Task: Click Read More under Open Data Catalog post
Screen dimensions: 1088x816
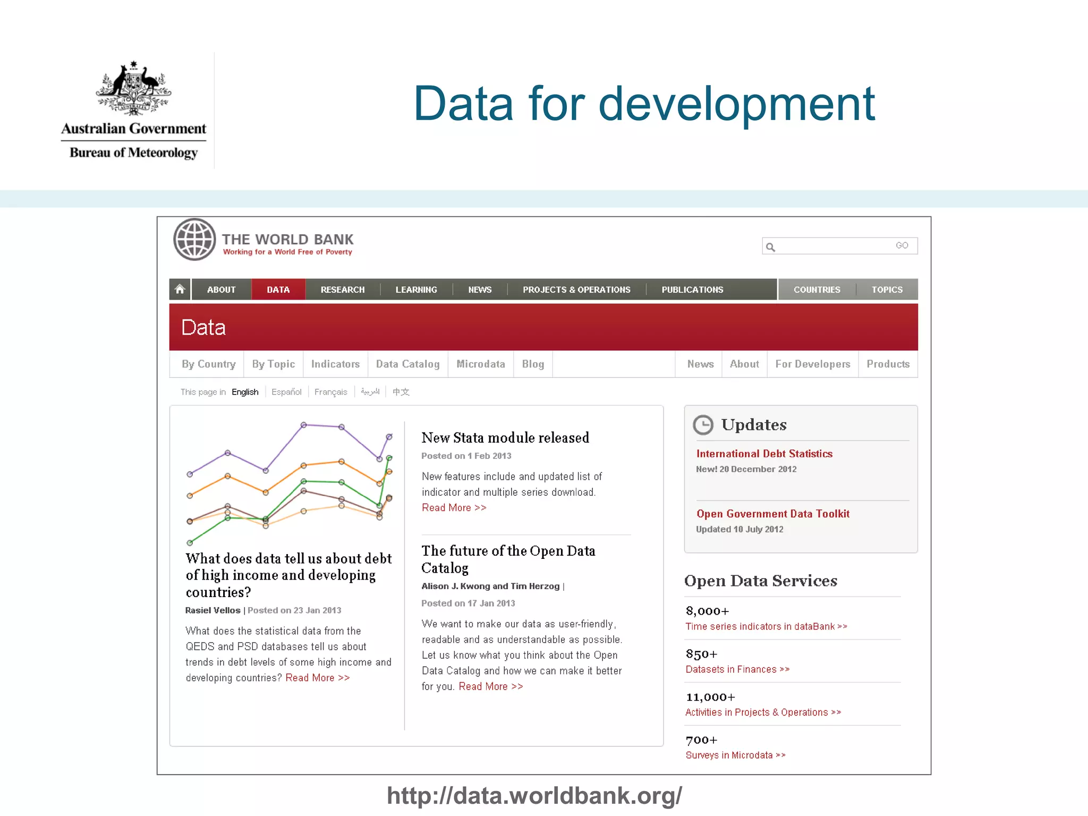Action: (x=491, y=686)
